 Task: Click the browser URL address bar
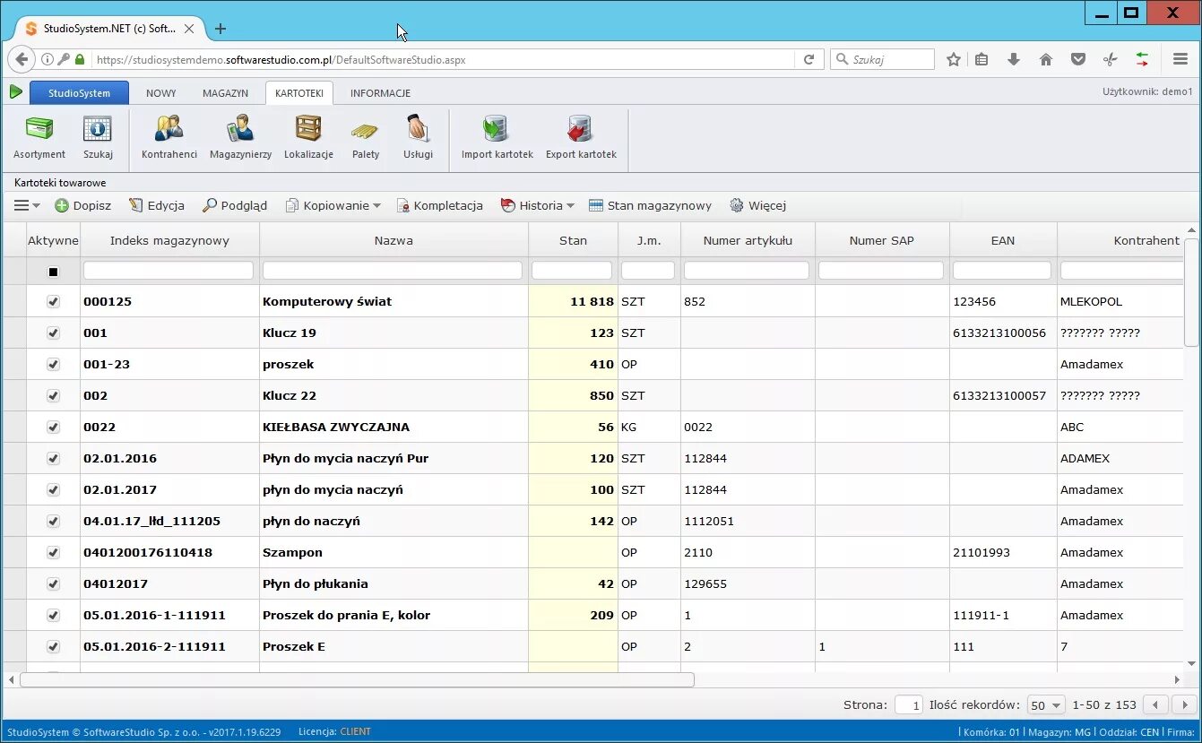(x=443, y=60)
